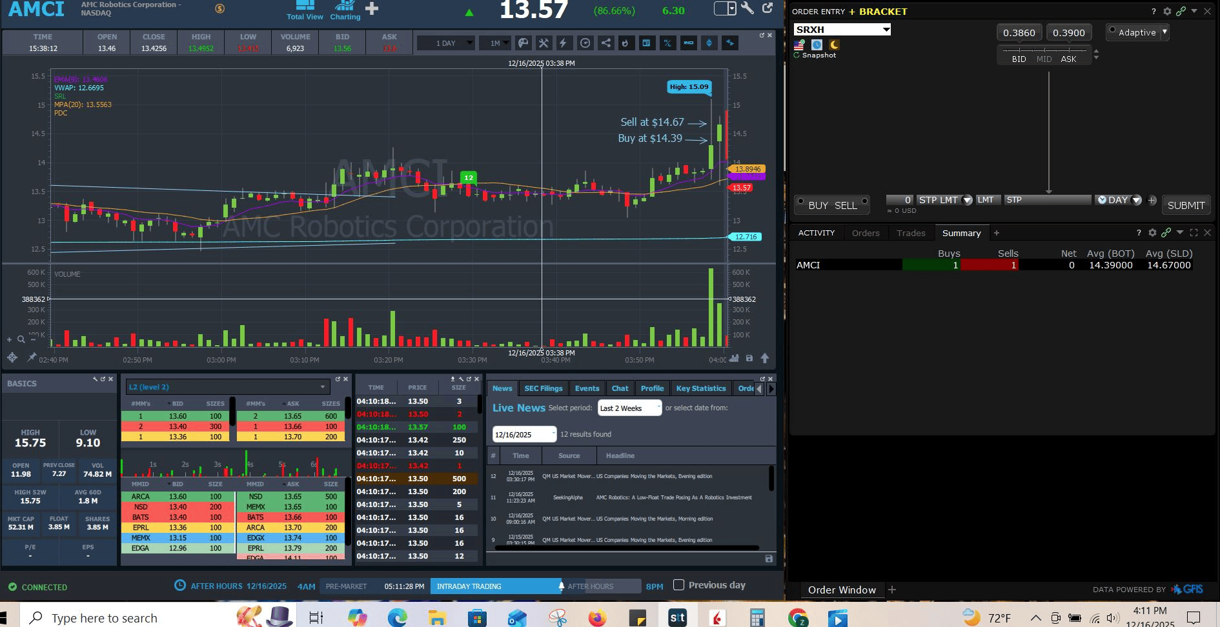Click the pop-out icon in AMCI header
The image size is (1220, 627).
pyautogui.click(x=768, y=8)
